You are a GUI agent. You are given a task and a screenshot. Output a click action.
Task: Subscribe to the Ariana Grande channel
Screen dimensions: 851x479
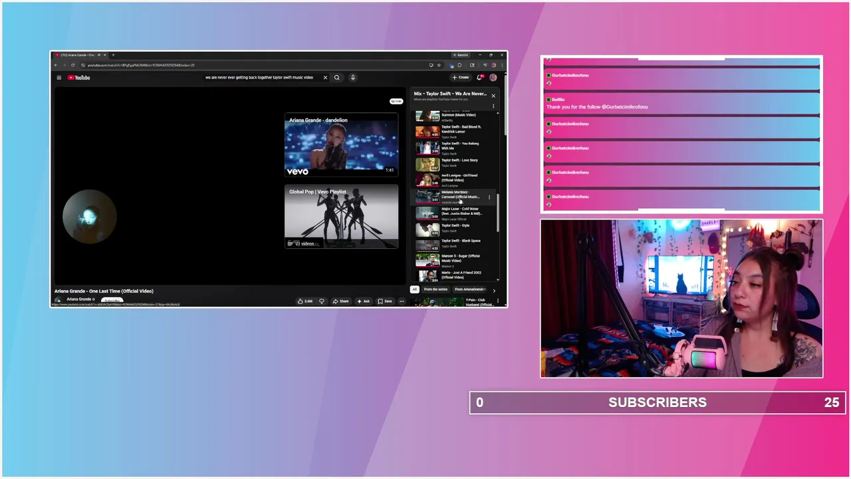point(112,301)
